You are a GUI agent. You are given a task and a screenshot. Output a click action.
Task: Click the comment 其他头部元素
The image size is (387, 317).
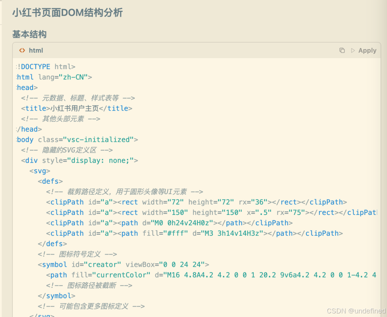pos(61,119)
